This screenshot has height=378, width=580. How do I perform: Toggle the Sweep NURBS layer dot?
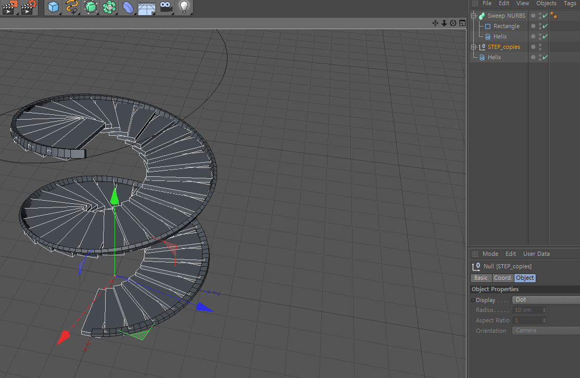pos(533,16)
